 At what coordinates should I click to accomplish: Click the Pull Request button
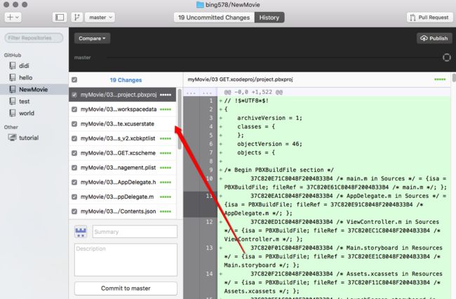pyautogui.click(x=429, y=18)
